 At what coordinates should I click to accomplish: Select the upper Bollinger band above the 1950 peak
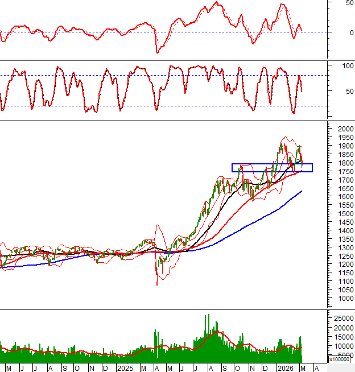pos(284,136)
